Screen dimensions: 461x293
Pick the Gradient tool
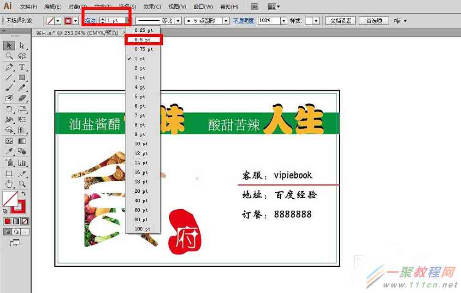click(22, 141)
